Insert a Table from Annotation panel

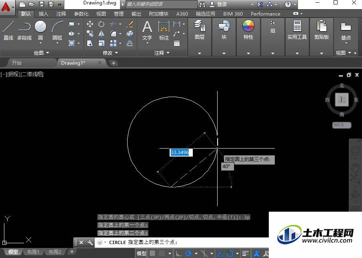(177, 44)
